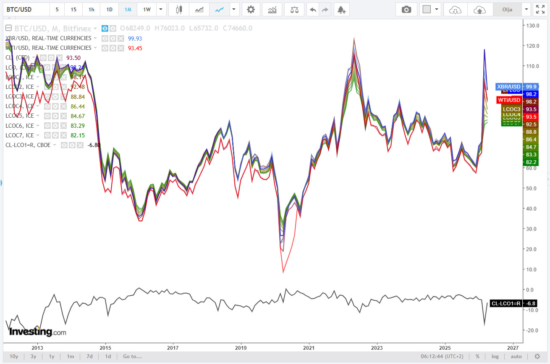Screen dimensions: 550x364
Task: Select the 1D timeframe
Action: (x=109, y=10)
